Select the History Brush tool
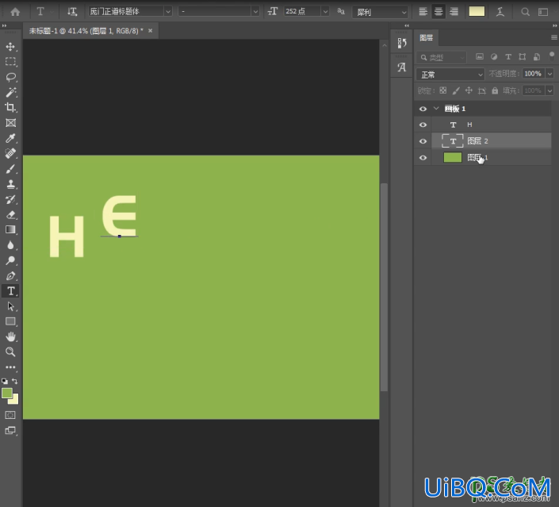Image resolution: width=559 pixels, height=507 pixels. 10,199
